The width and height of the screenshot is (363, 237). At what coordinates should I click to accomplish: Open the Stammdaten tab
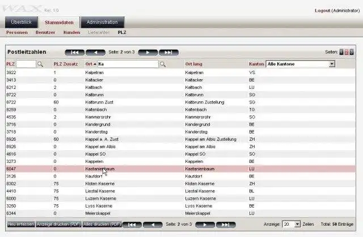(59, 23)
